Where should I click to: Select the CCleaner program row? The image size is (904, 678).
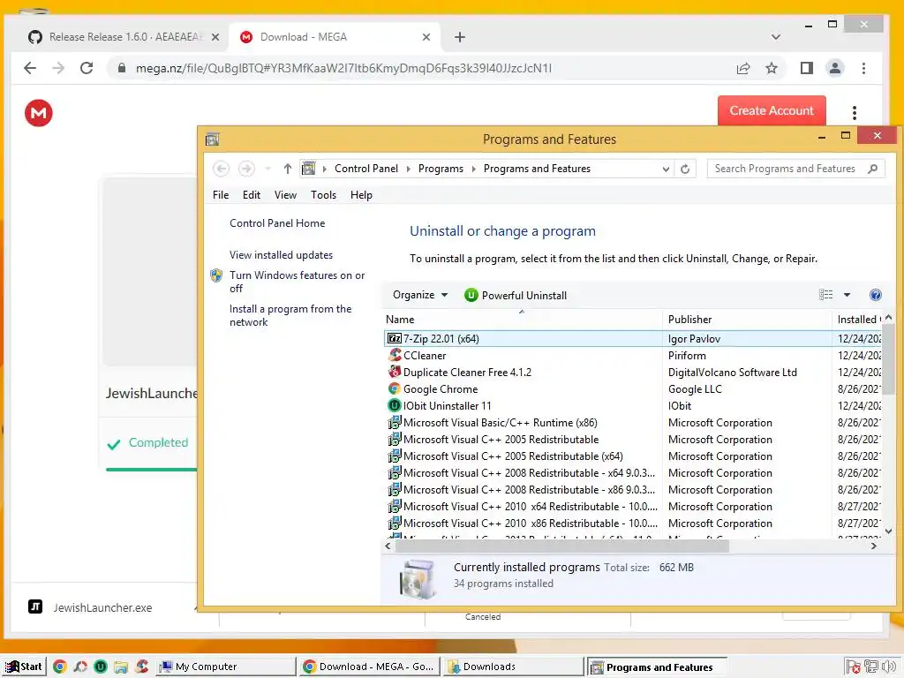[x=632, y=355]
